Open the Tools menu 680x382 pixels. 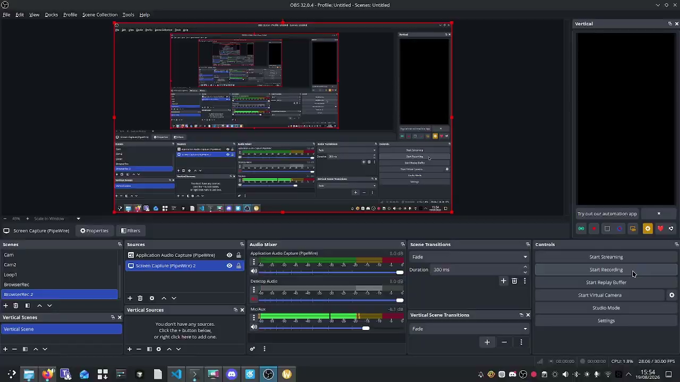pos(128,15)
